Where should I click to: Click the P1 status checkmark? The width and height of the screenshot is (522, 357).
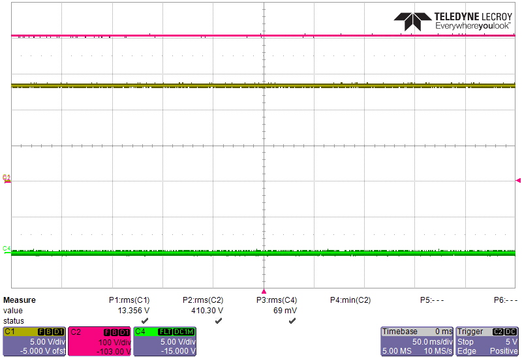point(144,321)
